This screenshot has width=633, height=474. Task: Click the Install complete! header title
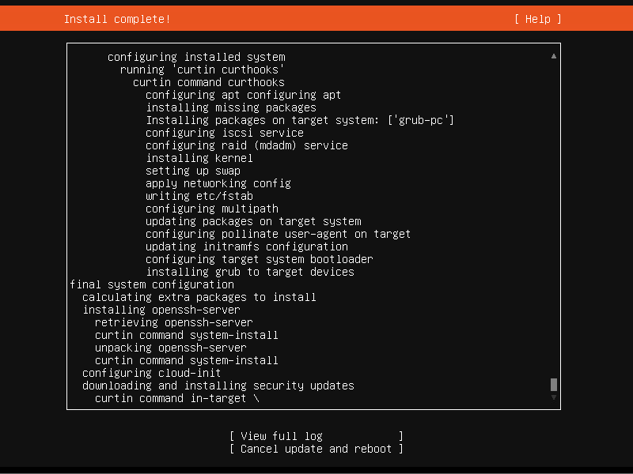click(117, 19)
